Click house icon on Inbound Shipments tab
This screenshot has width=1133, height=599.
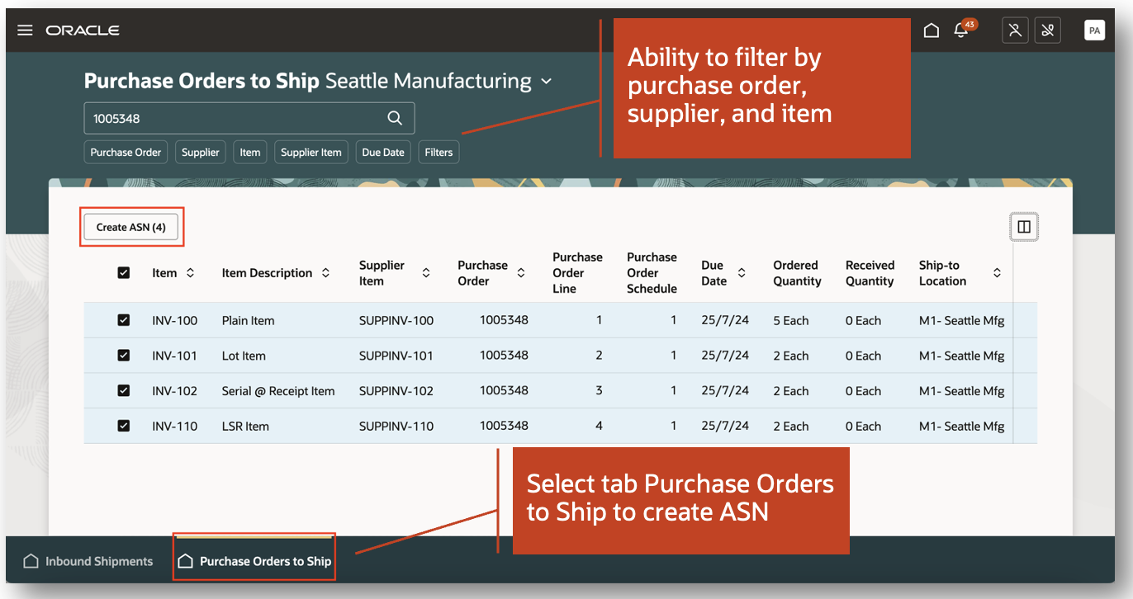point(31,561)
